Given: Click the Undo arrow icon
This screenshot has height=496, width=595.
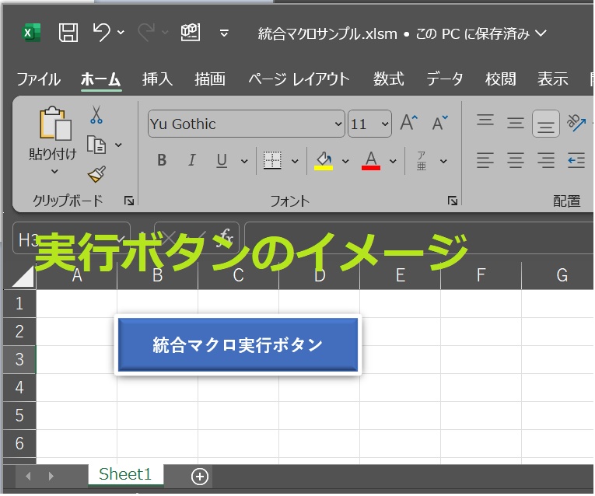Looking at the screenshot, I should pos(102,32).
